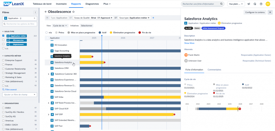
Task: Clear all filters with the circled X
Action: [47, 18]
